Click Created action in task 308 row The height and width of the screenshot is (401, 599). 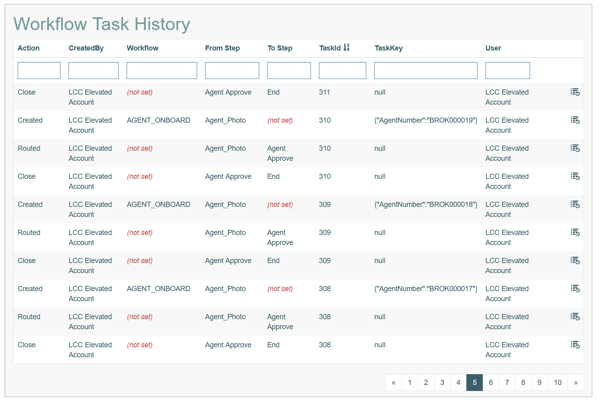[30, 289]
